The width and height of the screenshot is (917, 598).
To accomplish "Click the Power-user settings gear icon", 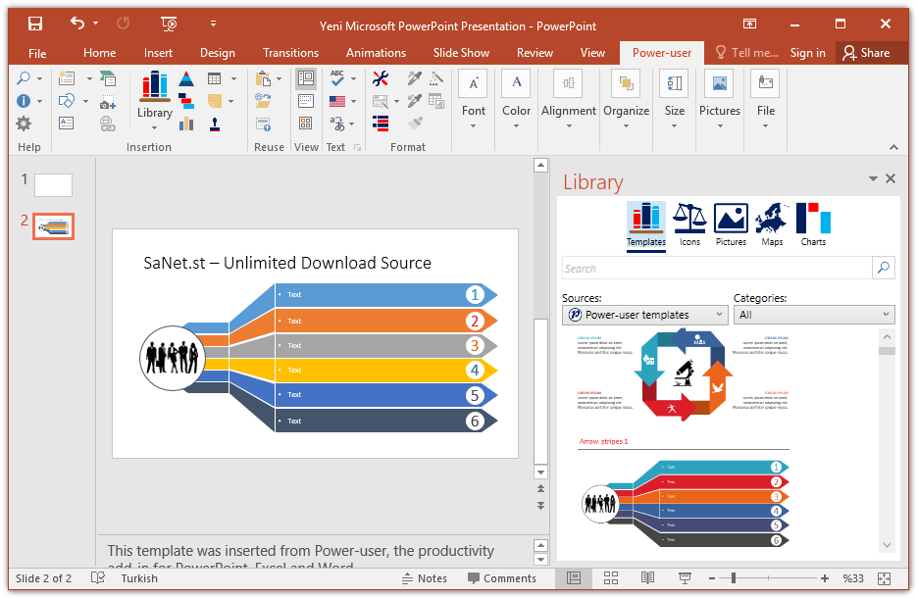I will pos(24,123).
